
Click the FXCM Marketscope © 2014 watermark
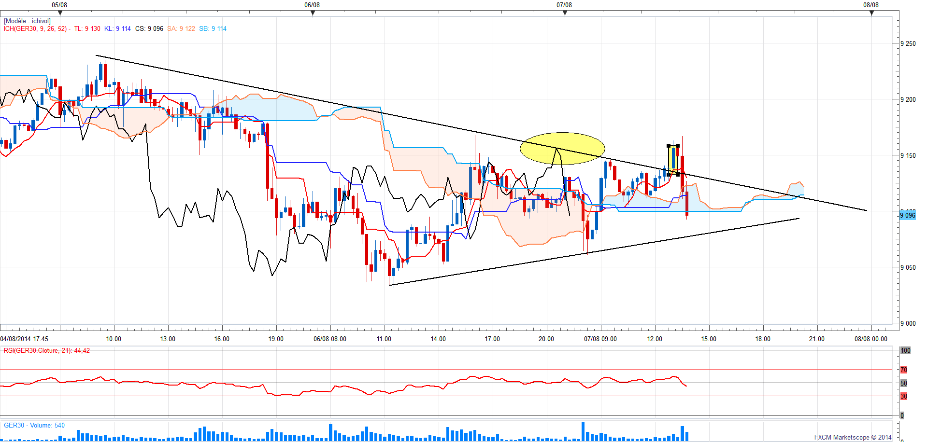pos(853,437)
